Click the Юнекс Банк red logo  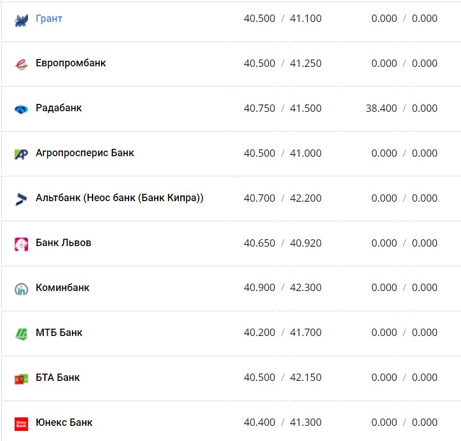[x=21, y=424]
